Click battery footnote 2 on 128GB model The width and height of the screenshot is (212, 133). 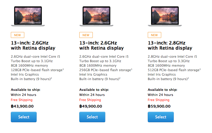coord(52,78)
